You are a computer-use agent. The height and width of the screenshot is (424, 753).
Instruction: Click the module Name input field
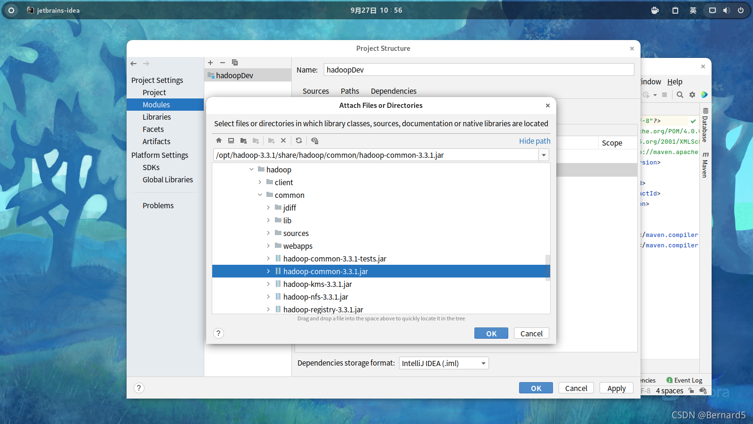point(479,70)
